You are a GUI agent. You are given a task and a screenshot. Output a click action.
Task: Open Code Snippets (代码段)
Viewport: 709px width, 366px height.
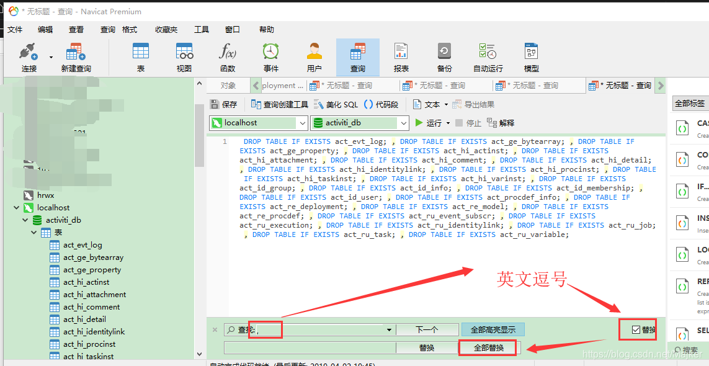coord(381,104)
